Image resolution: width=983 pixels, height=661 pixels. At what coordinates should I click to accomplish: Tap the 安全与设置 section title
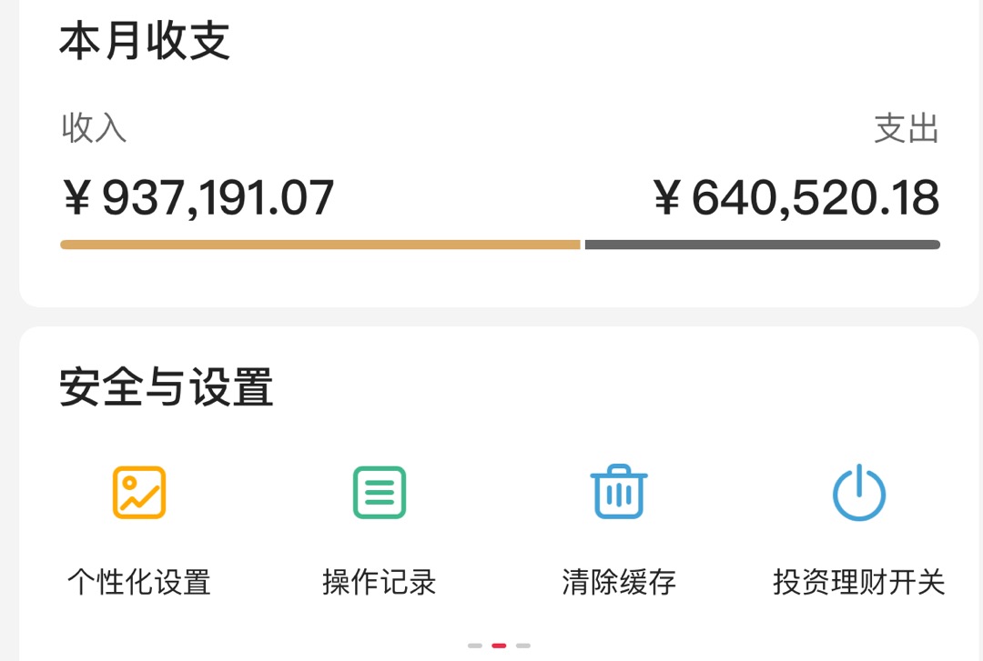click(x=167, y=387)
